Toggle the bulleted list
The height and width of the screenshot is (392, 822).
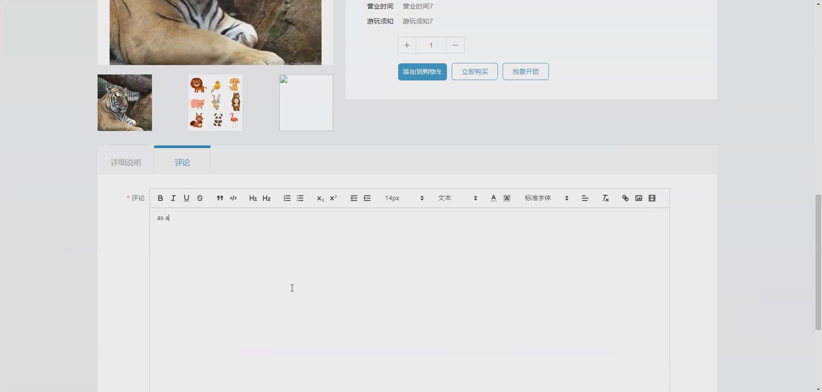tap(300, 198)
